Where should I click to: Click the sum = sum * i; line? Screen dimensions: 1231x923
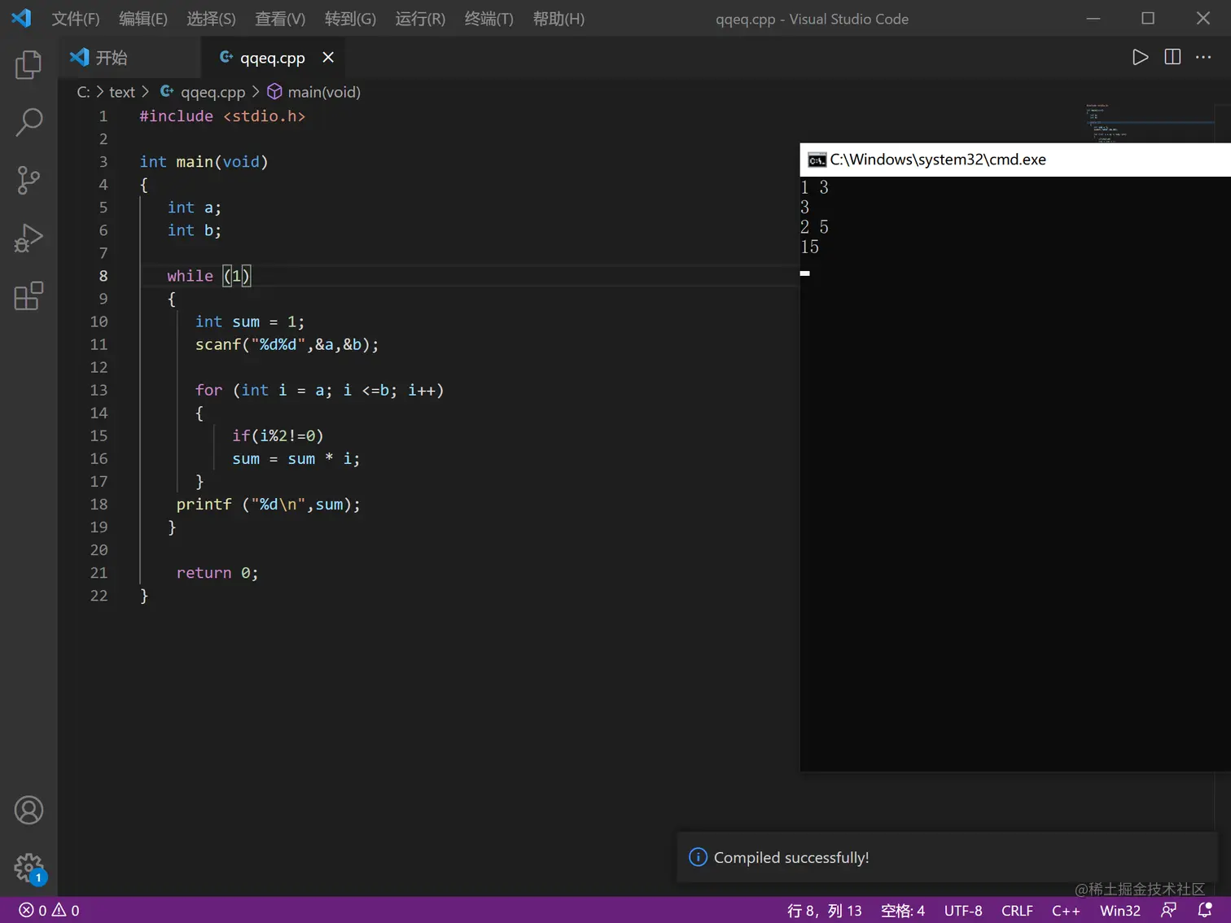pyautogui.click(x=296, y=458)
